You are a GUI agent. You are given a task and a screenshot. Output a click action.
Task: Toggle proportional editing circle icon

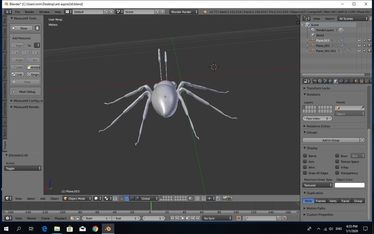197,198
